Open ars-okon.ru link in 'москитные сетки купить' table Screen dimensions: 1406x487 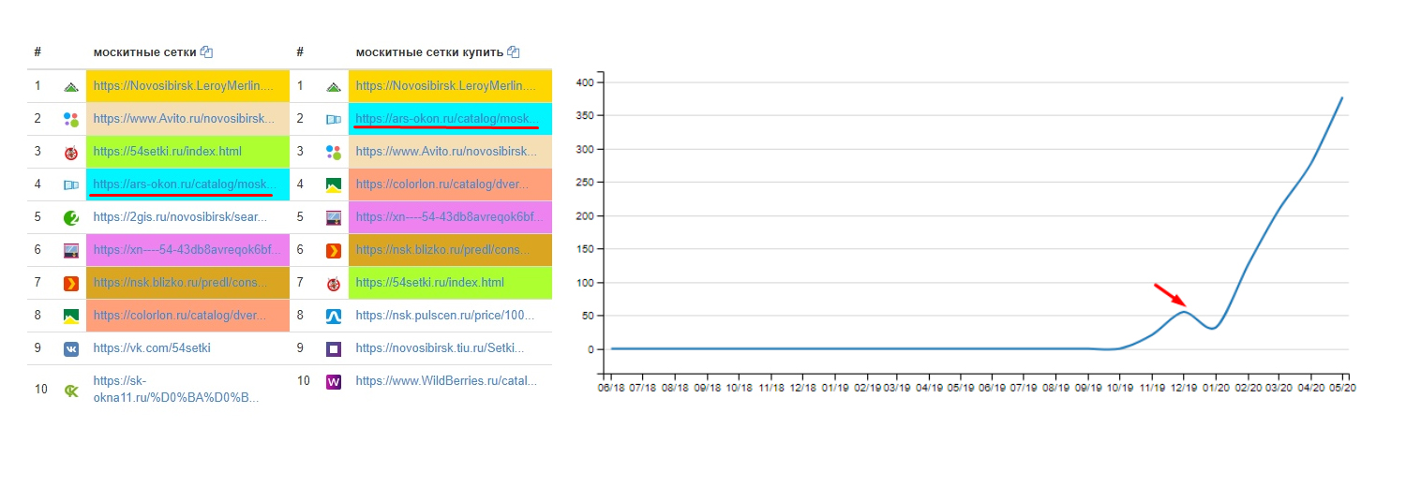point(445,119)
